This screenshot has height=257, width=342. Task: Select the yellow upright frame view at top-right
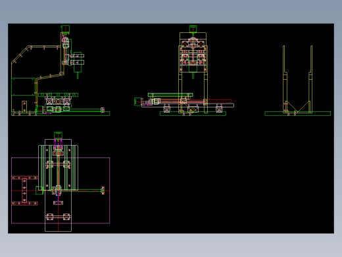[x=297, y=80]
